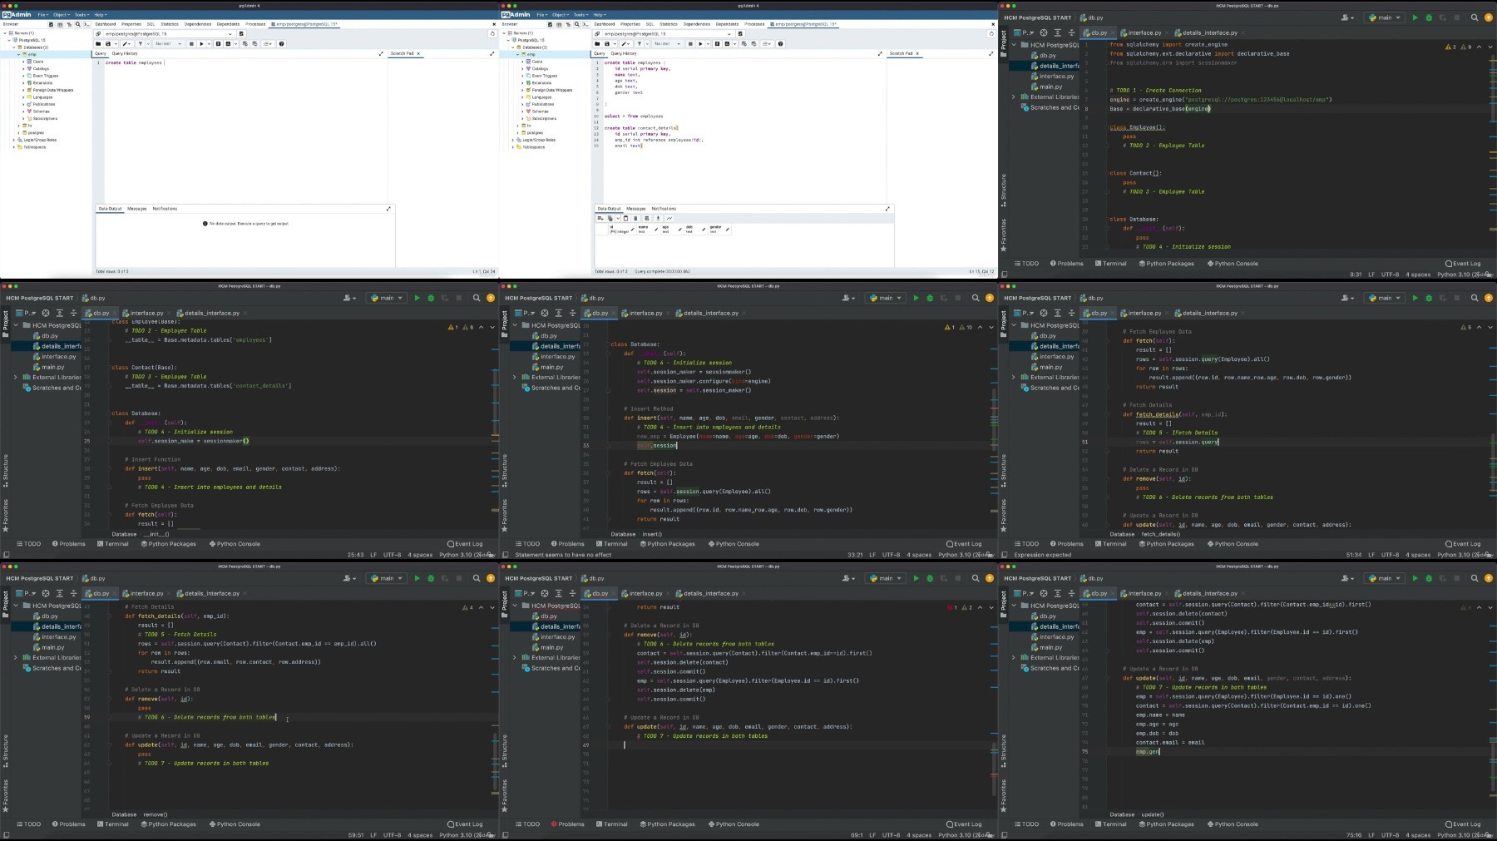The width and height of the screenshot is (1497, 841).
Task: Click Collapse All icon in PyCharm window at 25:43
Action: coord(73,313)
